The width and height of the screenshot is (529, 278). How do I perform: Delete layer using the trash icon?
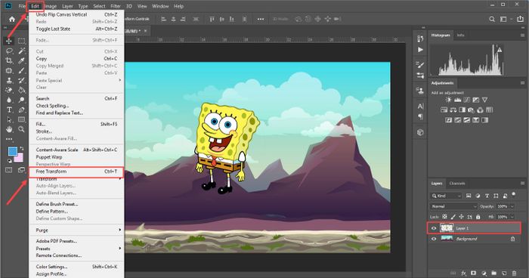[514, 273]
